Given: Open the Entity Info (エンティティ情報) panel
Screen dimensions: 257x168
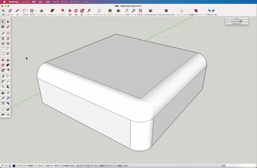Looking at the screenshot, I should (236, 21).
